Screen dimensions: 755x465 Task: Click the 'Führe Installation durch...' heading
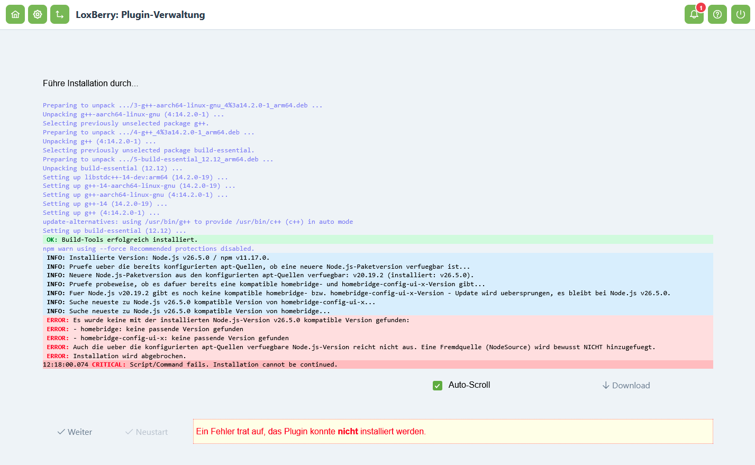point(90,84)
